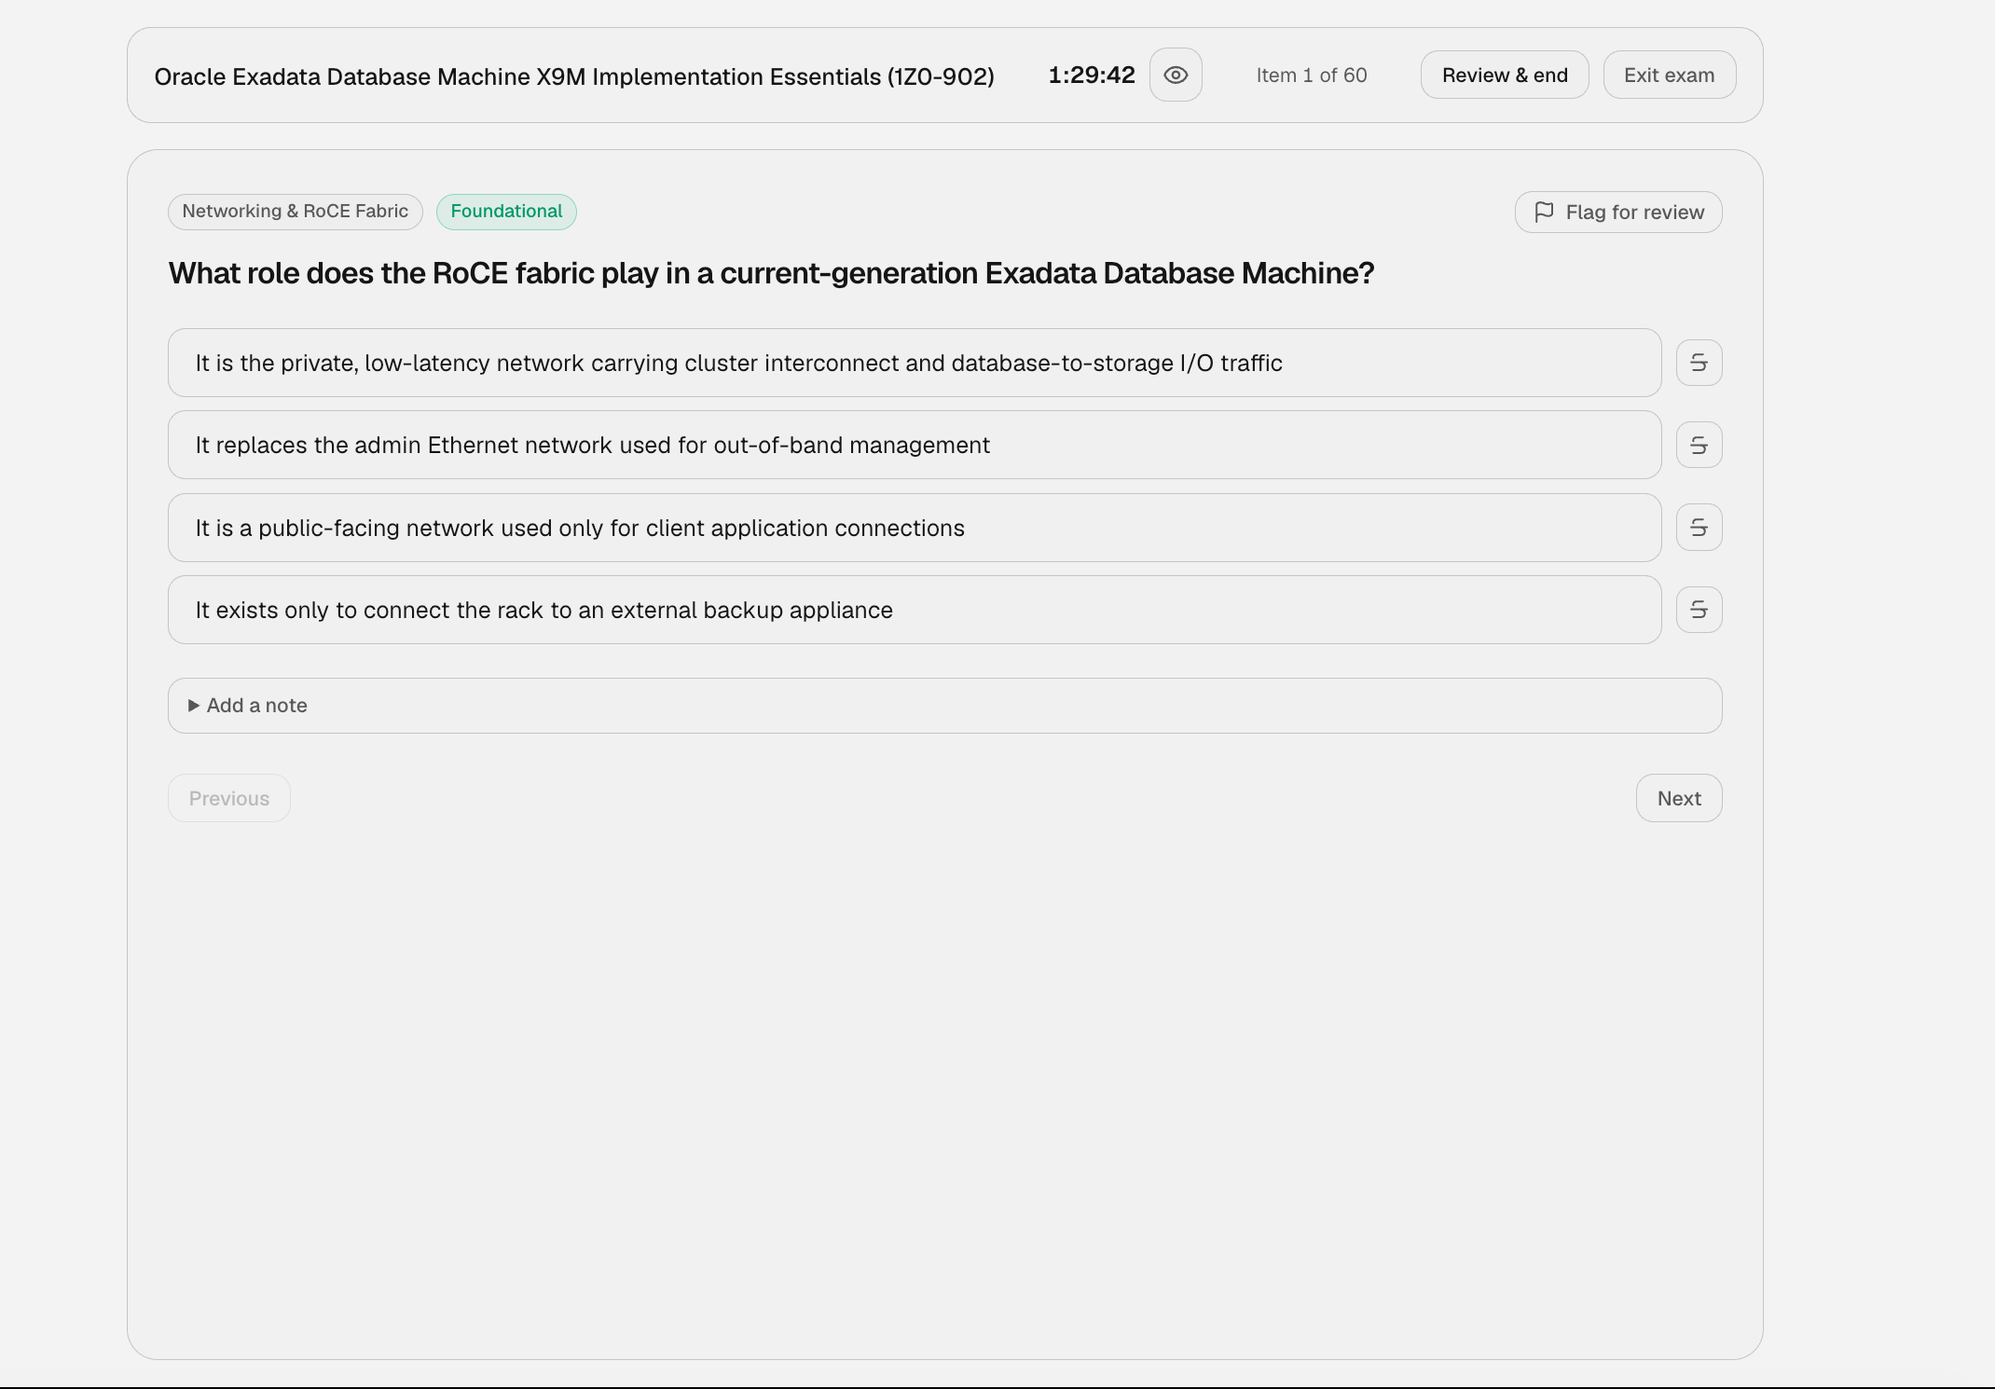The image size is (1995, 1389).
Task: Click the Foundational difficulty badge
Action: 506,212
